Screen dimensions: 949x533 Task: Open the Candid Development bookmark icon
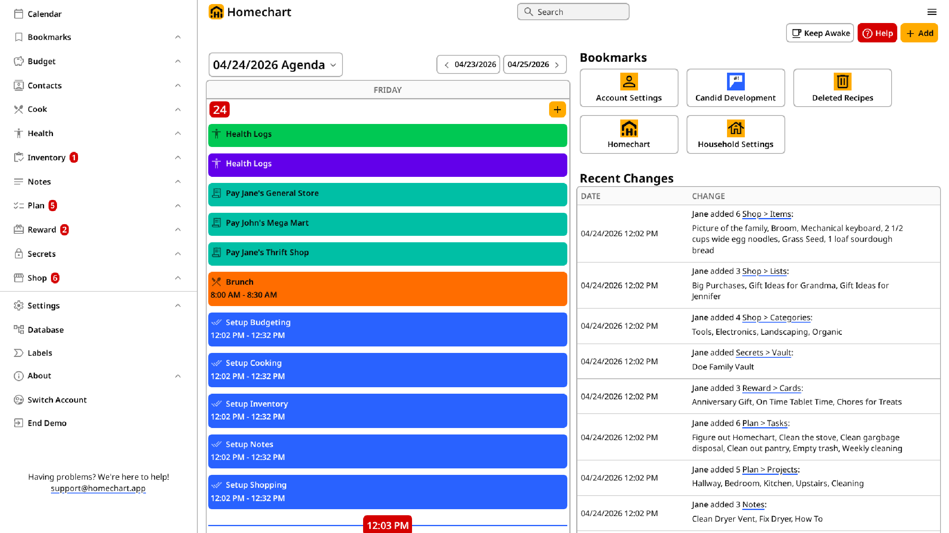coord(736,82)
